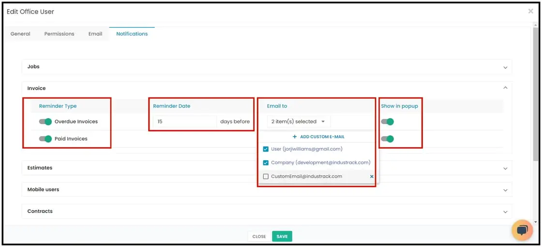Switch to the General tab
Screen dimensions: 542x247
click(20, 34)
